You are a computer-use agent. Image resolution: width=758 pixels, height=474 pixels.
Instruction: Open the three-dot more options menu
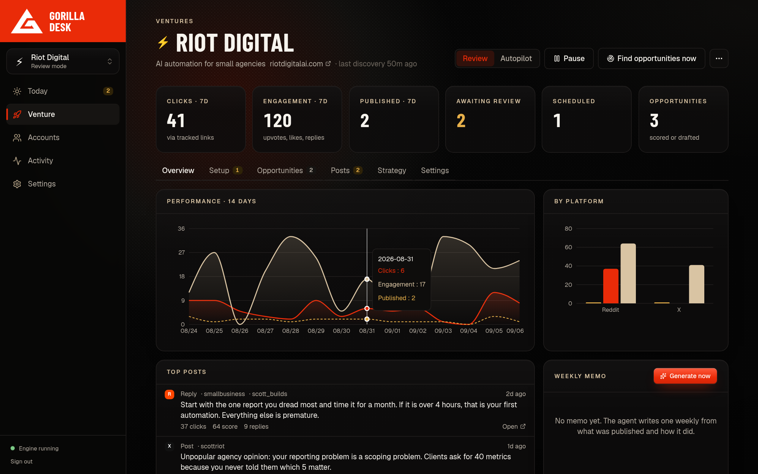719,58
